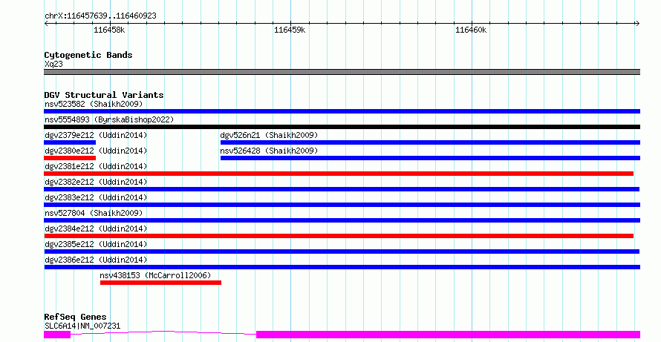Click the DGV Structural Variants track title
The height and width of the screenshot is (342, 661).
pyautogui.click(x=104, y=95)
